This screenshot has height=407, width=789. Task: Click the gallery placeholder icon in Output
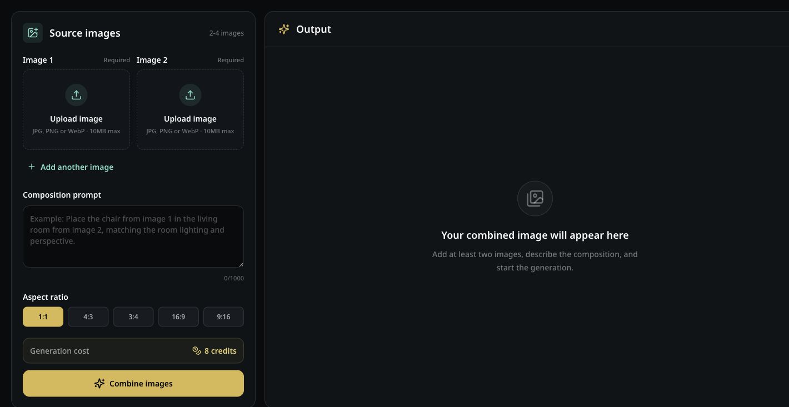click(535, 198)
